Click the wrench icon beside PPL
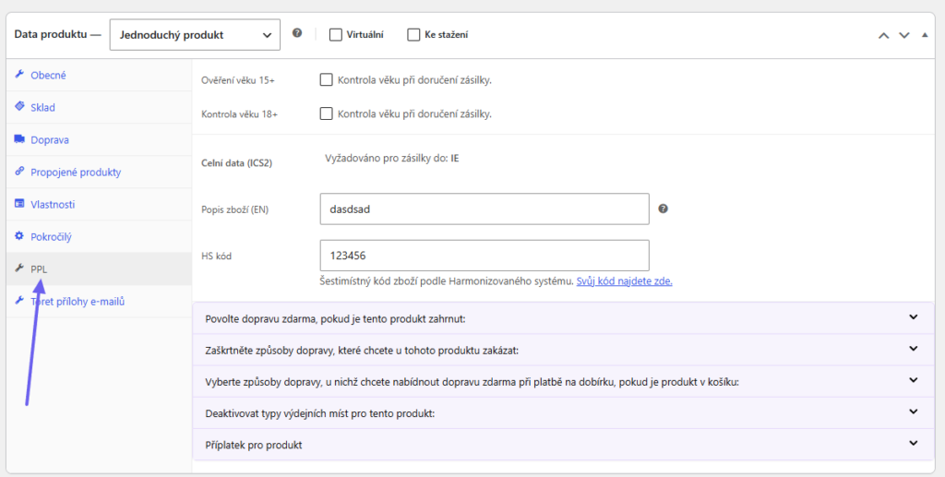This screenshot has width=945, height=477. pos(19,268)
